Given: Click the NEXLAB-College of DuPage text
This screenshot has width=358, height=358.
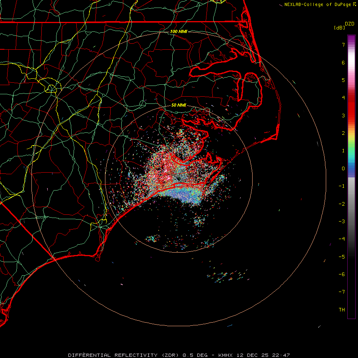Looking at the screenshot, I should pyautogui.click(x=318, y=4).
